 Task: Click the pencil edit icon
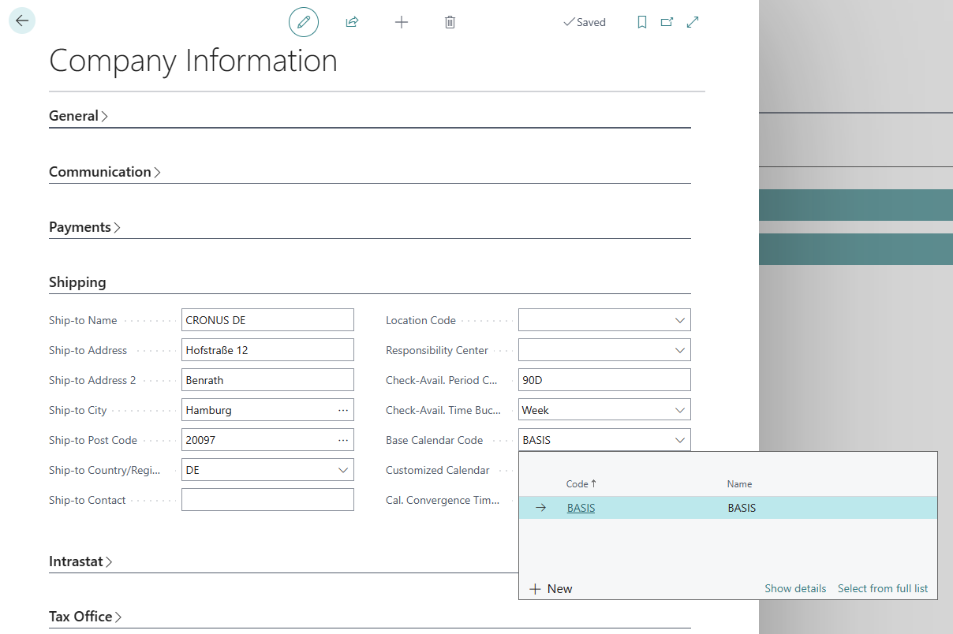click(304, 22)
